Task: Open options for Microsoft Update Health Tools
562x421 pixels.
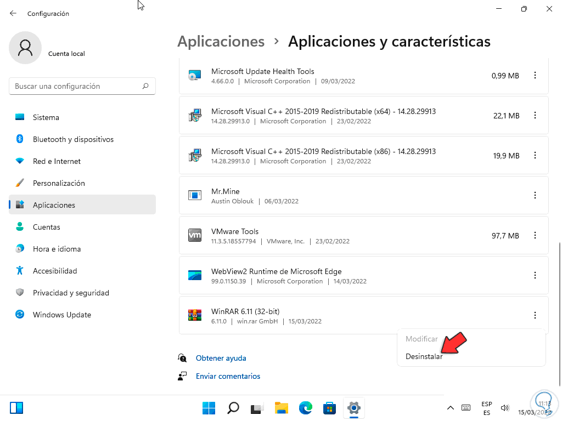Action: point(535,75)
